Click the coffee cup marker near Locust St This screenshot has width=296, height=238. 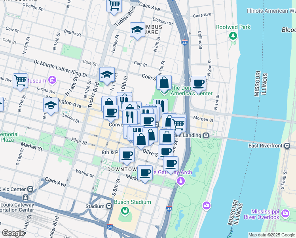point(111,113)
